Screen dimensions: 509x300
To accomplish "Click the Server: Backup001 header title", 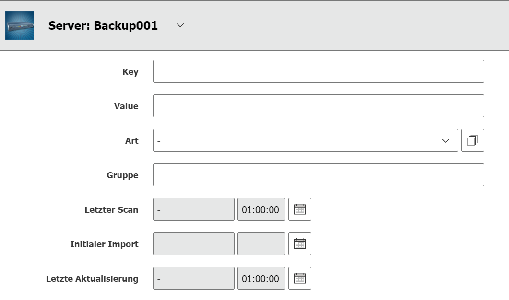I will (x=103, y=25).
